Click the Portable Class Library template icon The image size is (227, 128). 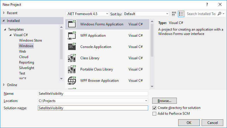[72, 69]
